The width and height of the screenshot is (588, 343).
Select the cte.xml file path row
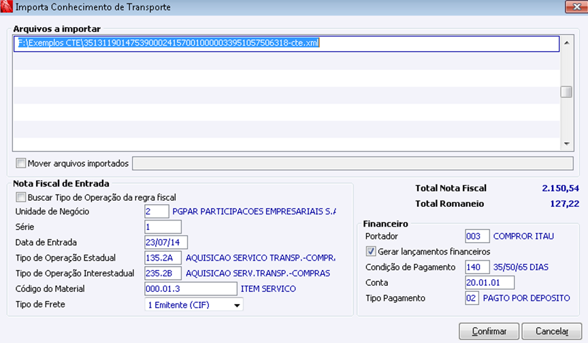pyautogui.click(x=287, y=44)
